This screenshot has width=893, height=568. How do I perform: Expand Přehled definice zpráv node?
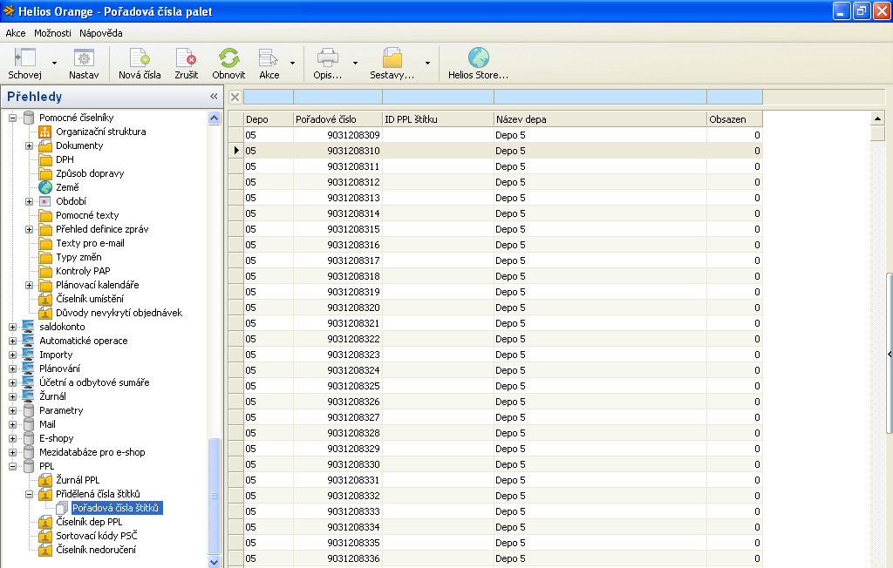pyautogui.click(x=29, y=229)
